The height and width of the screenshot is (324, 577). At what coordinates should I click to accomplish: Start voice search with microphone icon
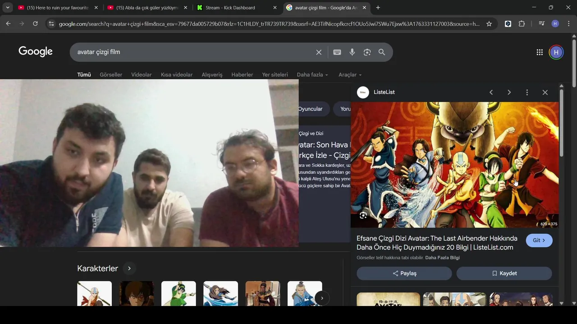tap(352, 52)
